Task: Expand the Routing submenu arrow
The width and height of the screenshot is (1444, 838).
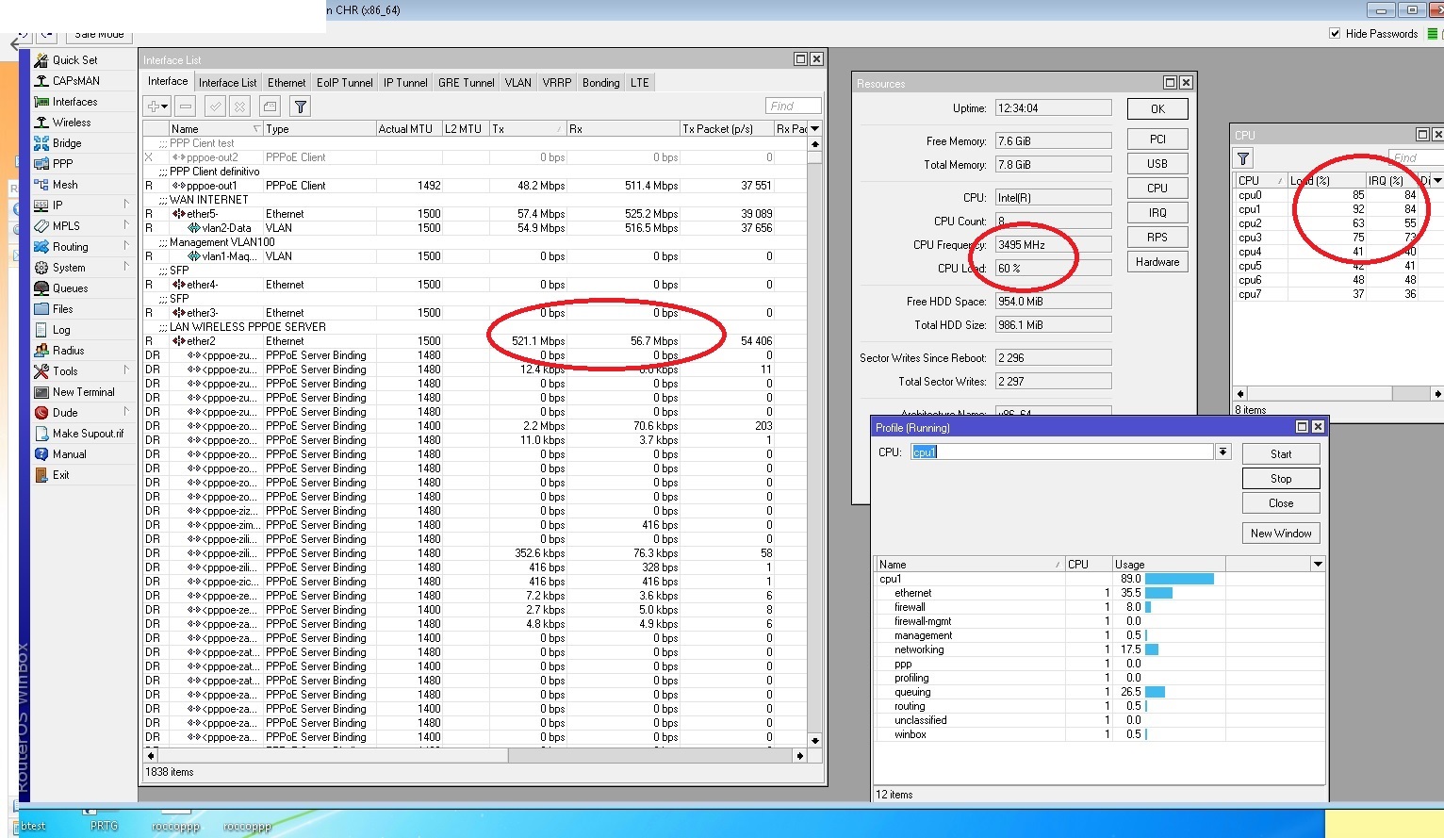Action: (126, 246)
